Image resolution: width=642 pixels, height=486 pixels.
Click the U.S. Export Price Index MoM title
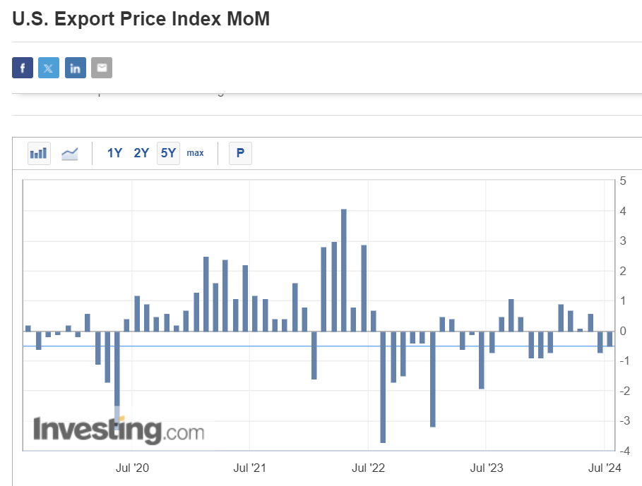pyautogui.click(x=141, y=19)
